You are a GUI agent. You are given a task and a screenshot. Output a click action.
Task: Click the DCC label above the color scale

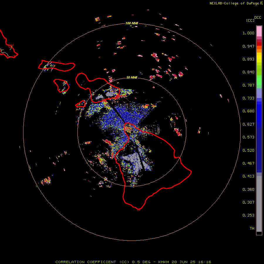click(258, 18)
